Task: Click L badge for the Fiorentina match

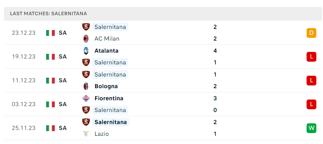Action: coord(311,104)
